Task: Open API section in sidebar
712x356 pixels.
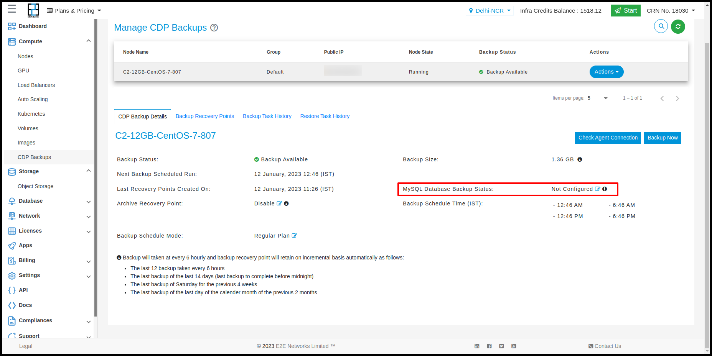Action: pyautogui.click(x=23, y=290)
